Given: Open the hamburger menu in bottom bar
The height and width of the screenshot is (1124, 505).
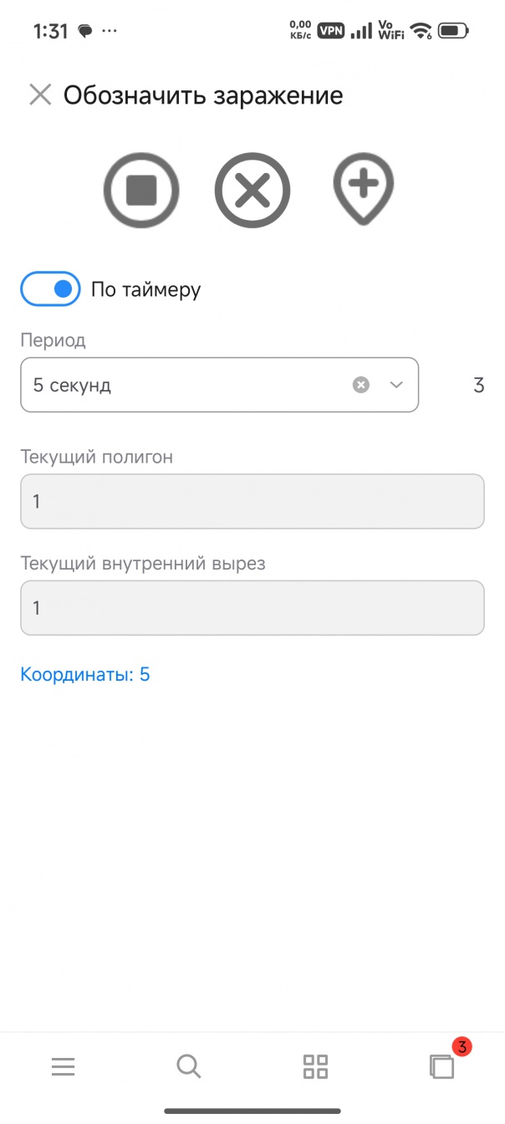Looking at the screenshot, I should tap(63, 1066).
